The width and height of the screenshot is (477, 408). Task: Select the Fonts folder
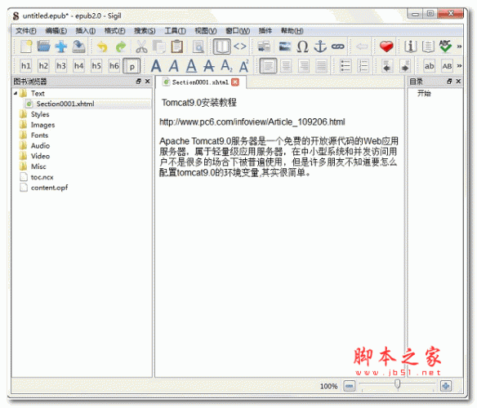click(39, 135)
